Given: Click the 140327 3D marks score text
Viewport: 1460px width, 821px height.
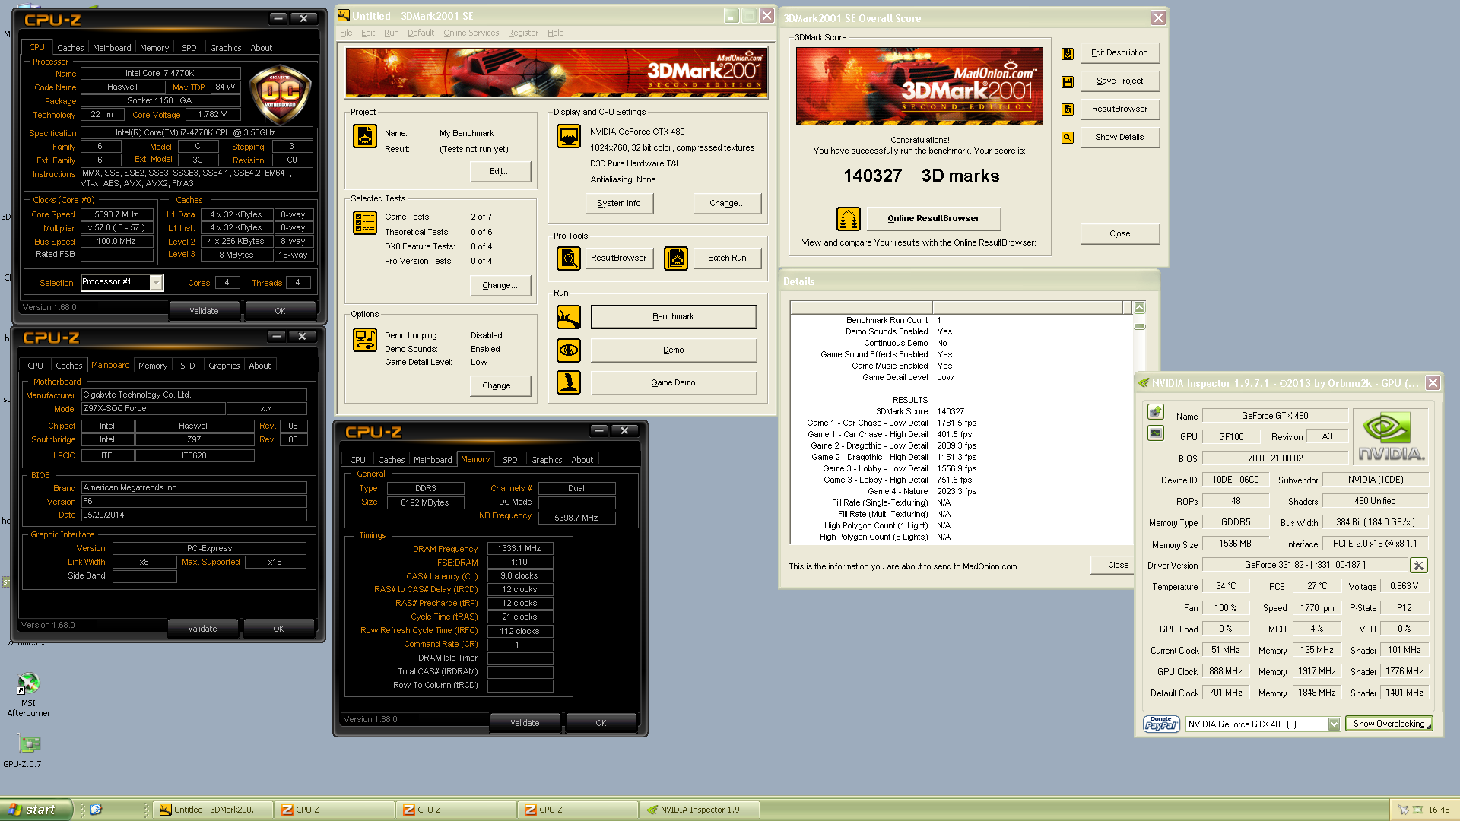Looking at the screenshot, I should coord(921,176).
